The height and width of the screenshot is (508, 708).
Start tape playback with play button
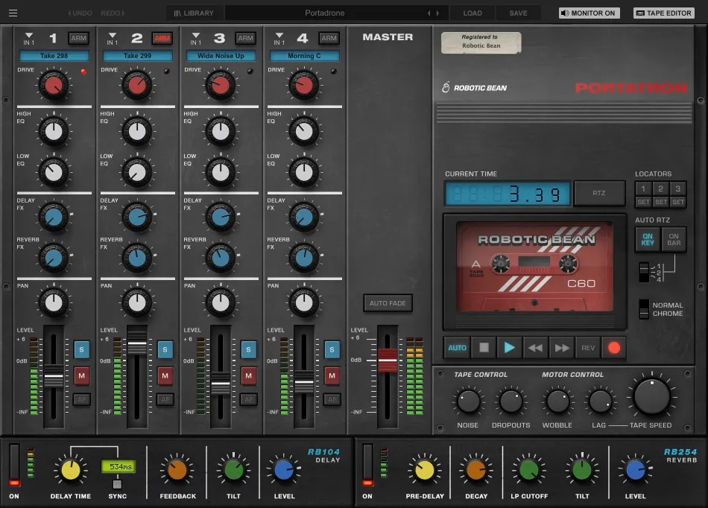[x=509, y=347]
